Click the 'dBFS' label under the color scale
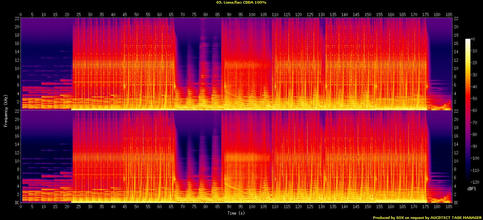The width and height of the screenshot is (483, 220). pos(472,188)
